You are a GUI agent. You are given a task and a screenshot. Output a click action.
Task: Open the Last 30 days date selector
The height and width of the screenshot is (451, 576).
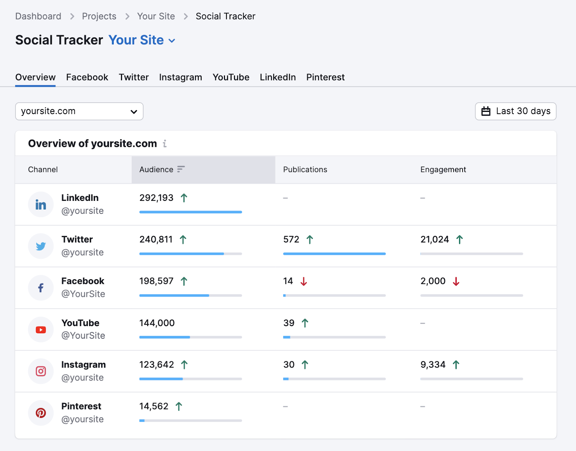(516, 111)
